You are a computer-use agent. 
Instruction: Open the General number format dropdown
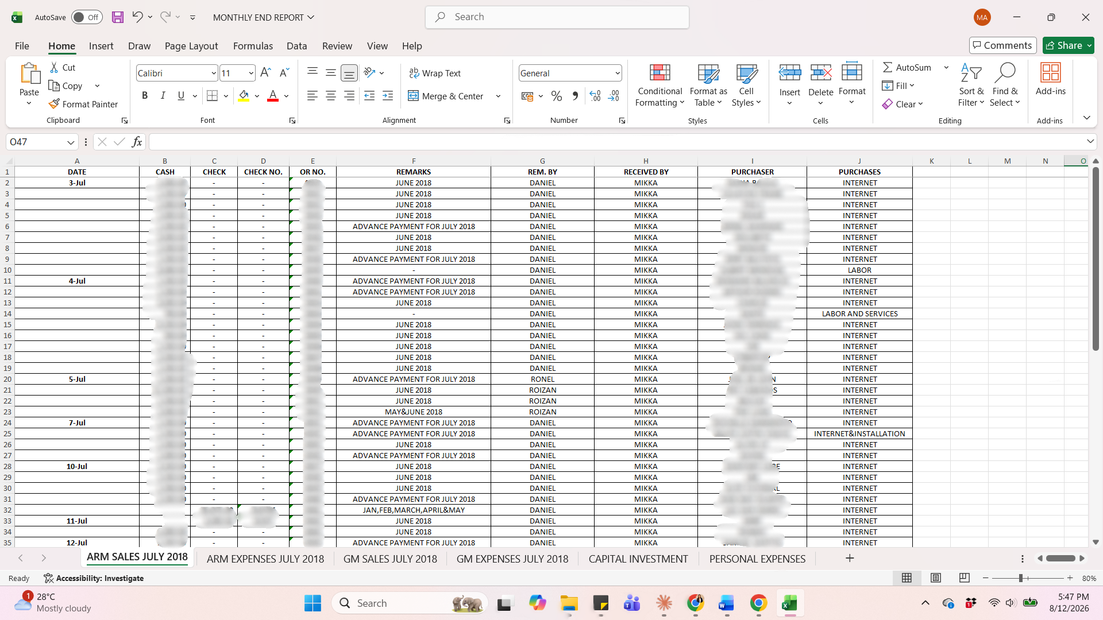pyautogui.click(x=618, y=73)
